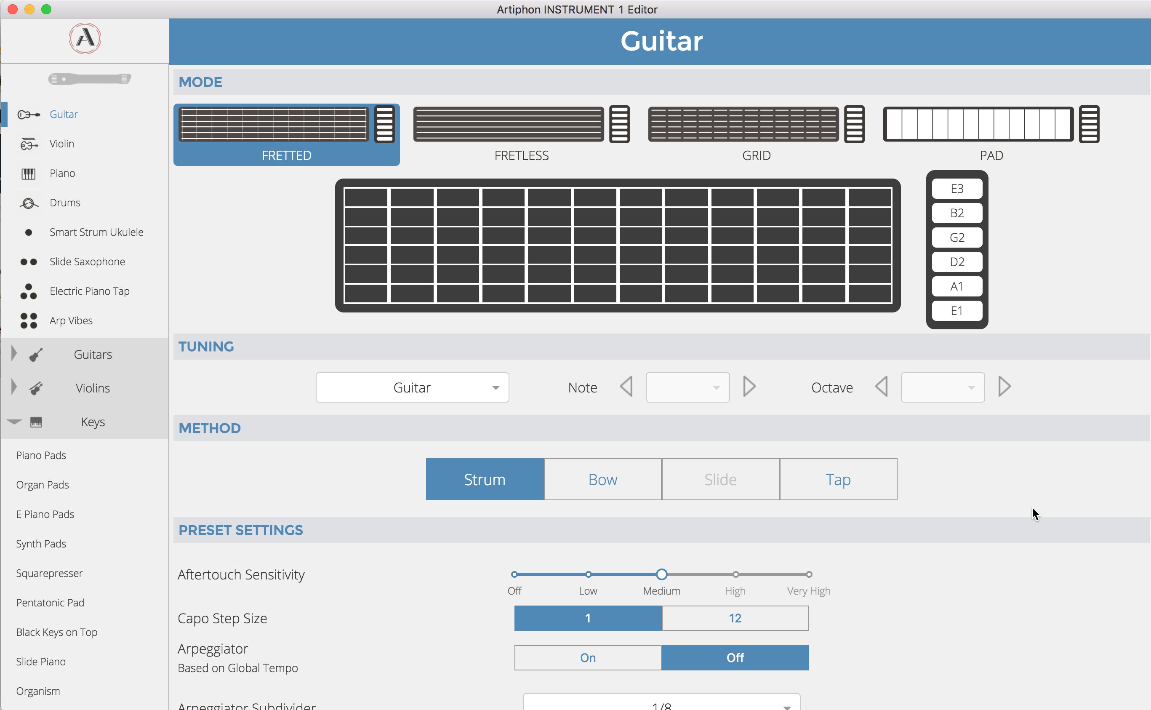Select the Smart Strum Ukulele icon
Screen dimensions: 1151x710
pyautogui.click(x=25, y=232)
